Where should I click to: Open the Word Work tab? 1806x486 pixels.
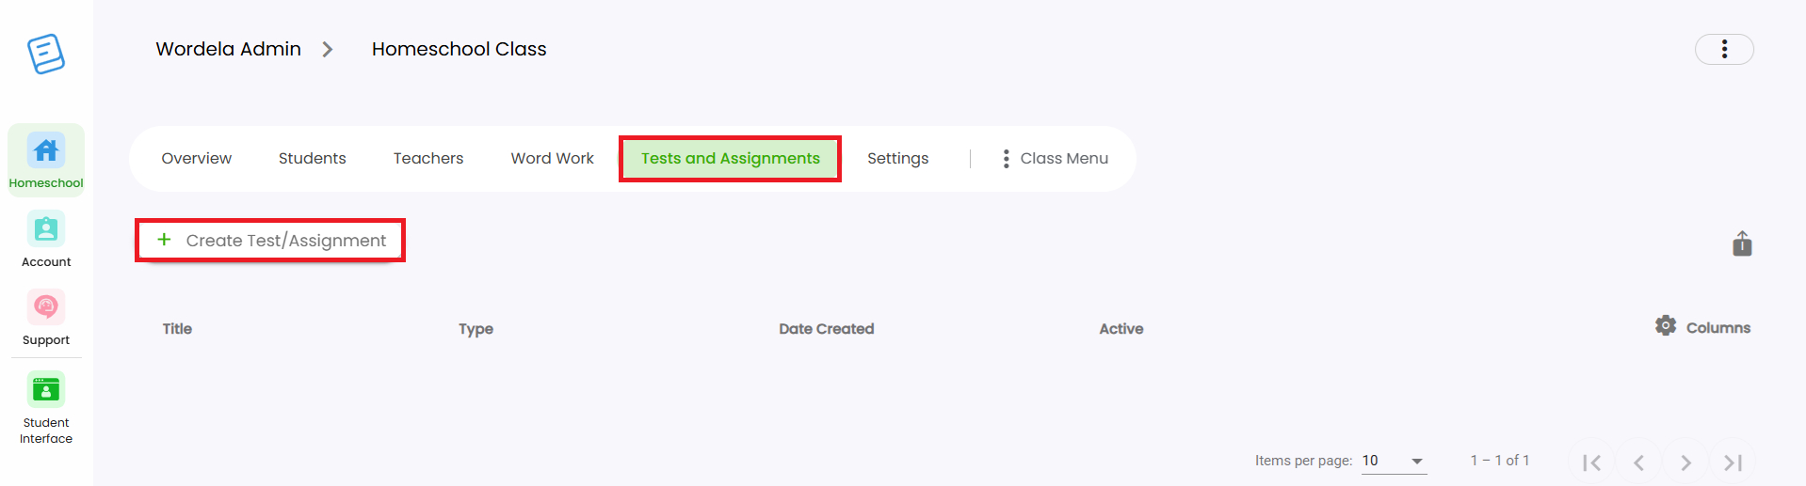click(x=553, y=159)
